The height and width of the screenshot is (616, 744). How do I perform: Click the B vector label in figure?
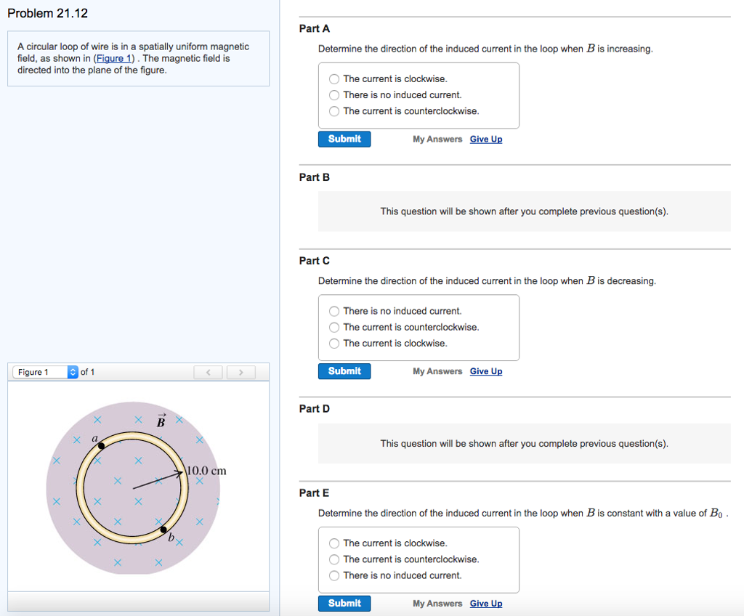click(161, 421)
